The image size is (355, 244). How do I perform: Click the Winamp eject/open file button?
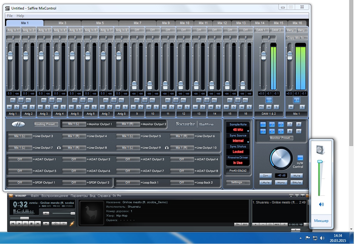click(x=46, y=223)
